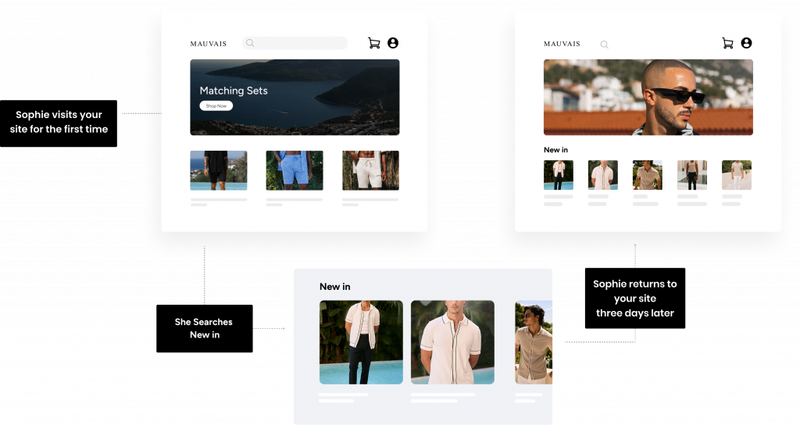Click the account profile icon in the left window
Viewport: 800px width, 425px height.
(x=393, y=44)
